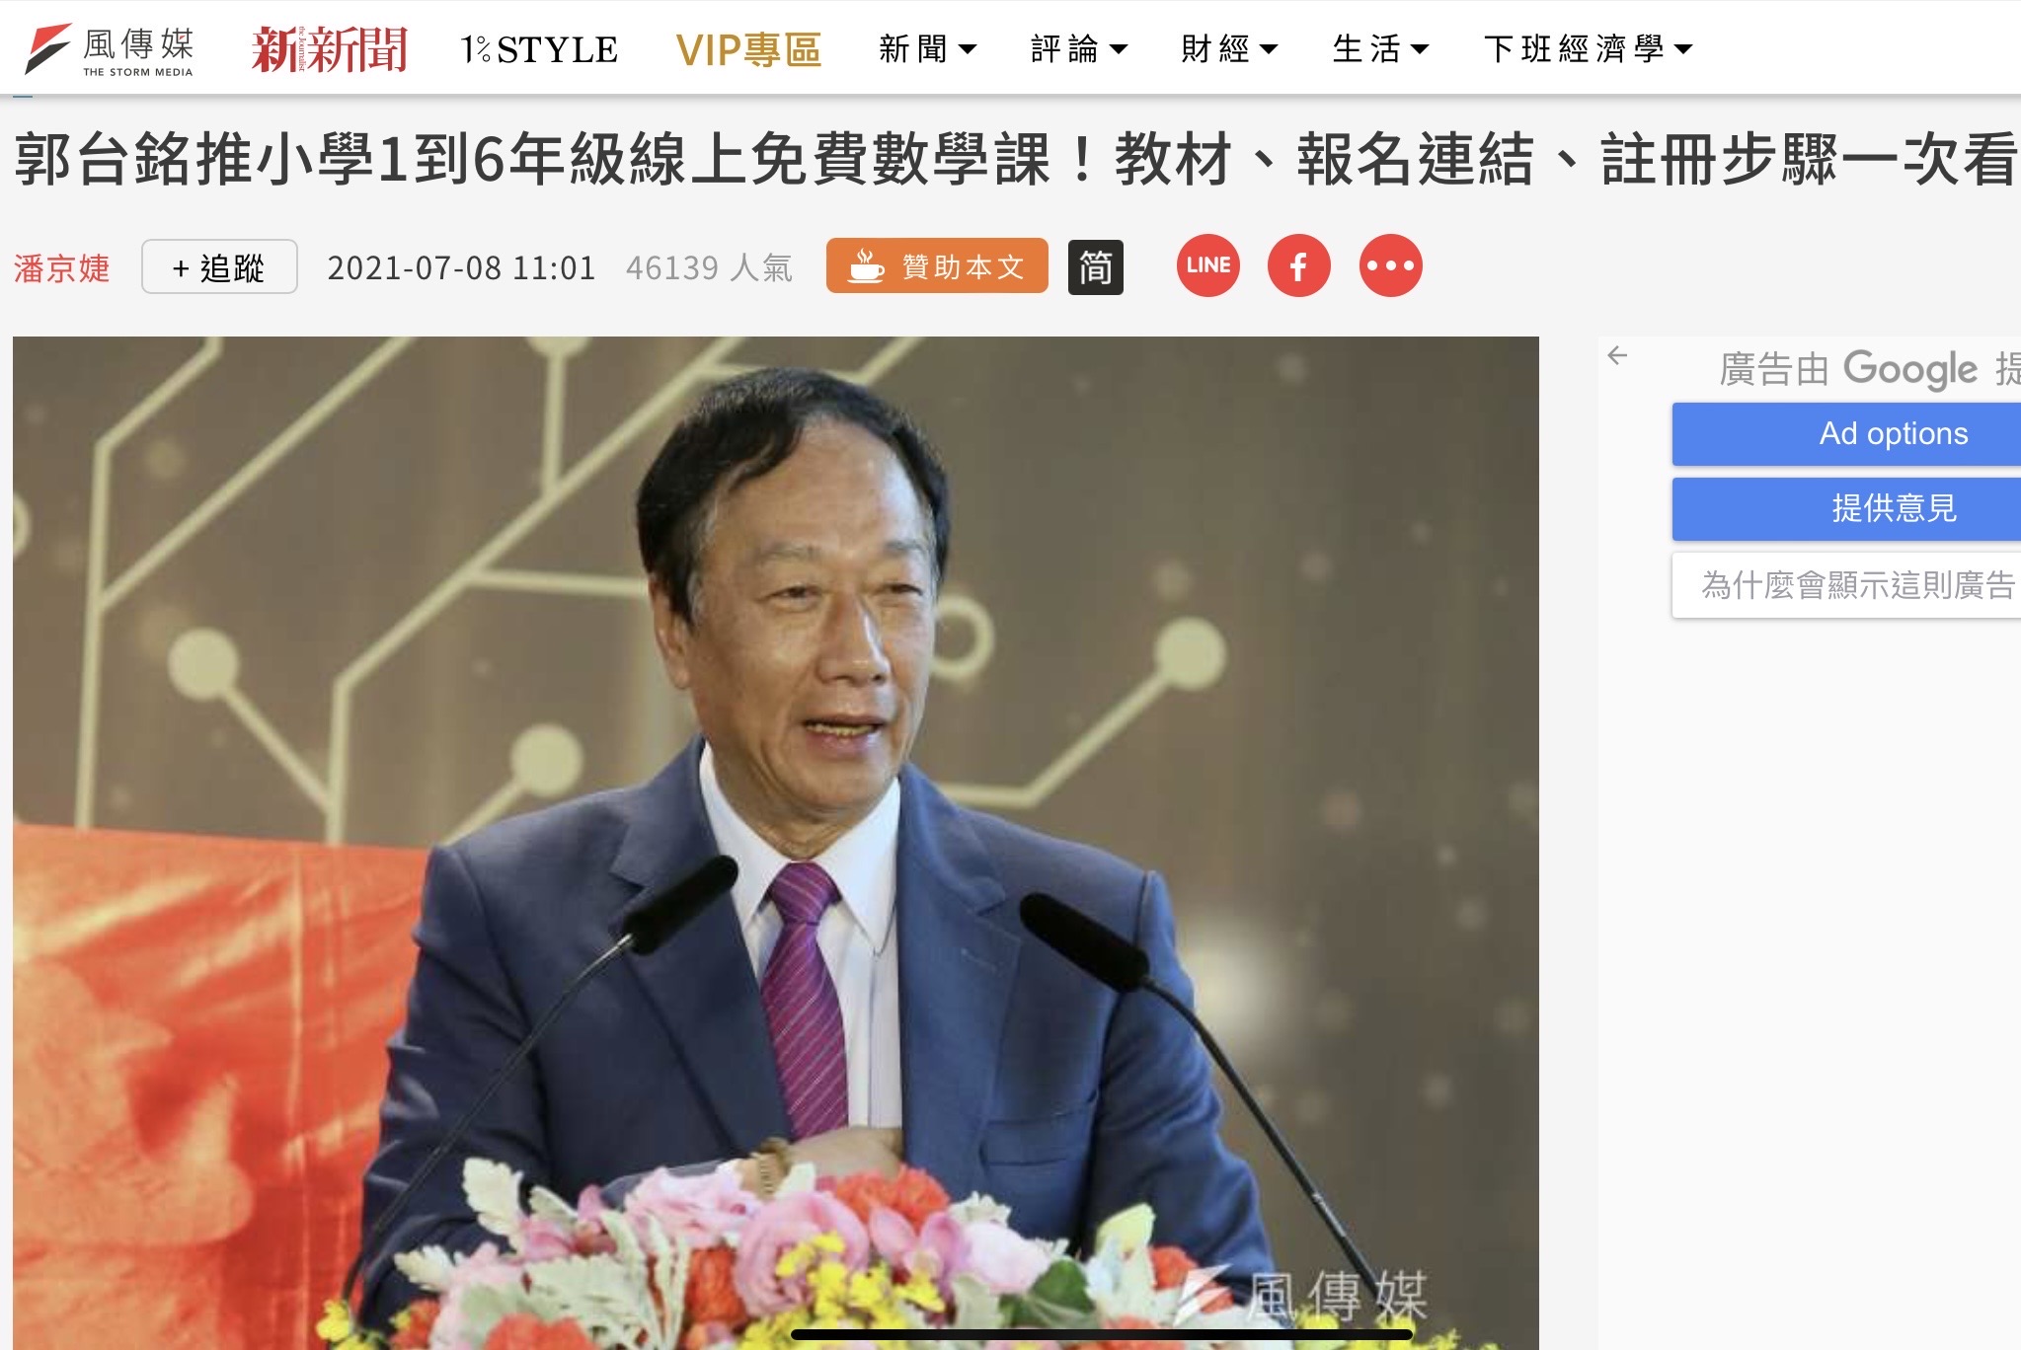Open author 潘京婕 profile link

coord(61,267)
